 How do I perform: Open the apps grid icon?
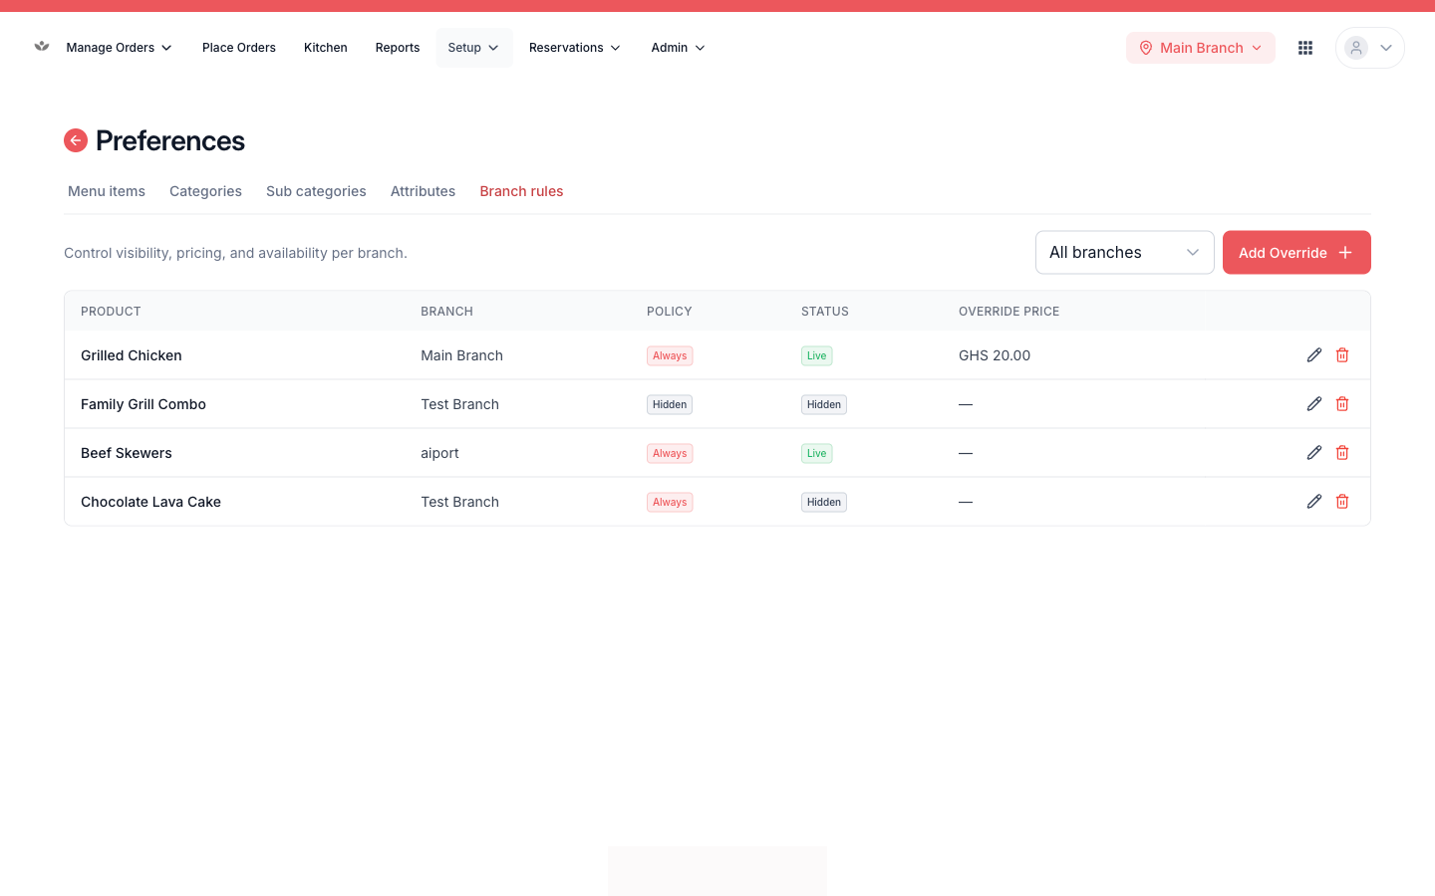1305,48
